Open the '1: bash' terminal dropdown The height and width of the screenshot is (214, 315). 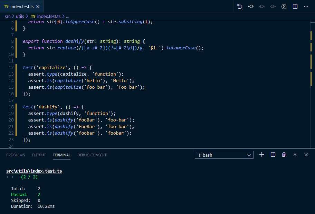(x=224, y=155)
